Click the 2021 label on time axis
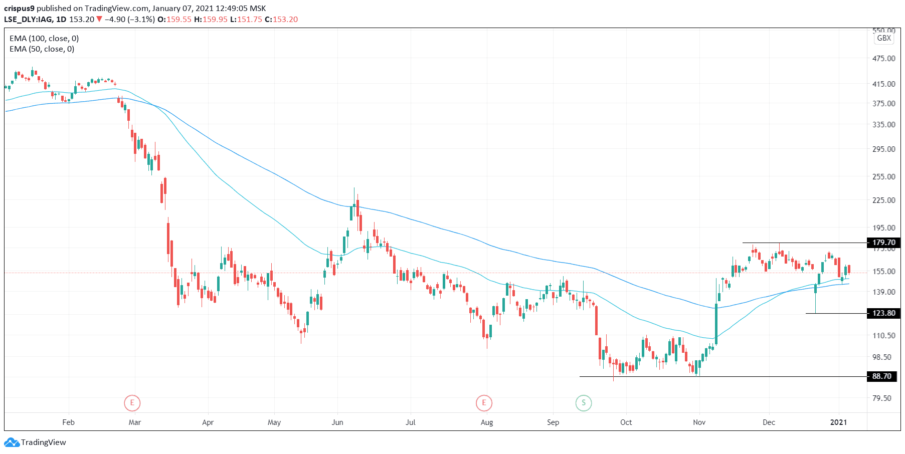905x454 pixels. click(838, 422)
